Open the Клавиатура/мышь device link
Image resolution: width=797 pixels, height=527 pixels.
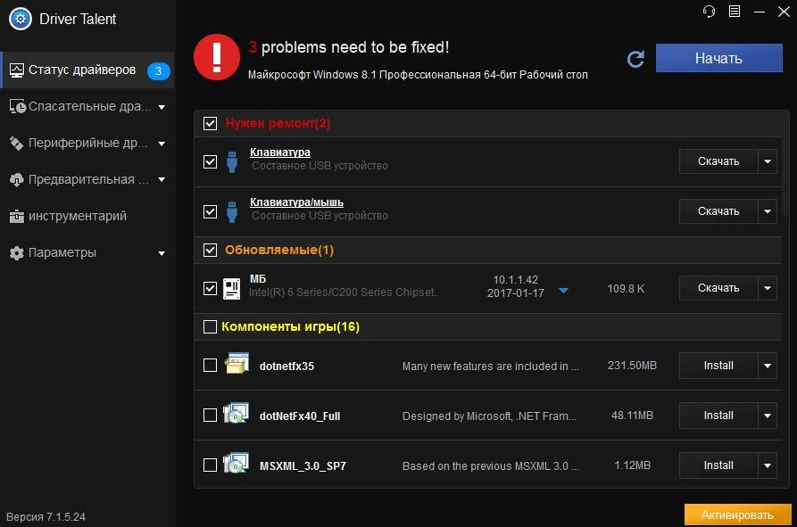[x=296, y=202]
